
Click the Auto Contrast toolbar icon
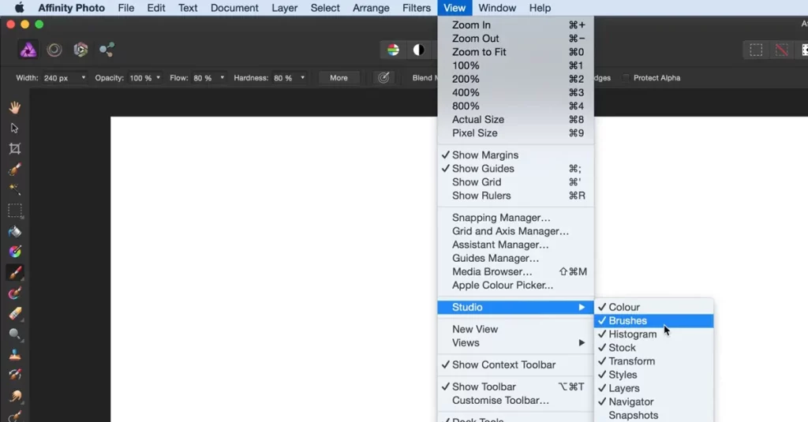point(418,50)
